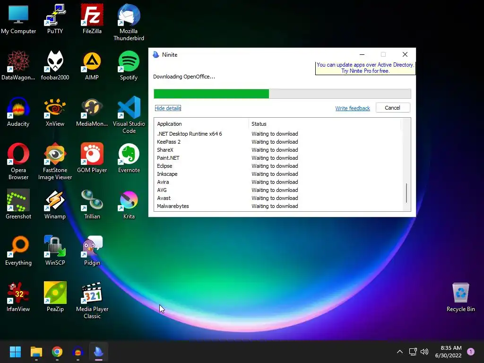The image size is (484, 363).
Task: Select the Evernote desktop shortcut
Action: (129, 158)
